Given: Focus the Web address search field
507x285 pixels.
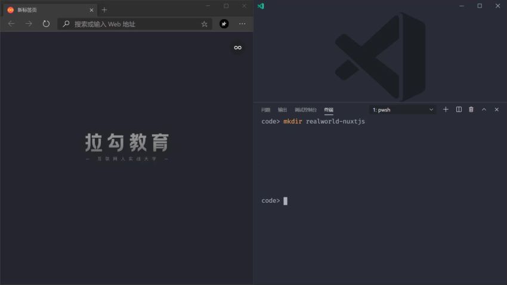Looking at the screenshot, I should pyautogui.click(x=135, y=24).
